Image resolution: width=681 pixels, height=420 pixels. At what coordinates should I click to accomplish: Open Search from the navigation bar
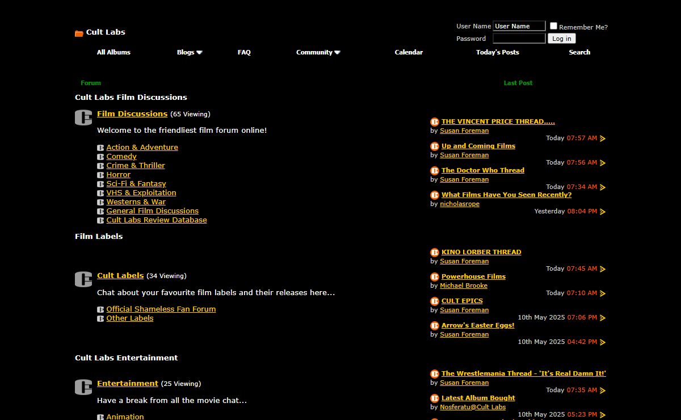579,52
